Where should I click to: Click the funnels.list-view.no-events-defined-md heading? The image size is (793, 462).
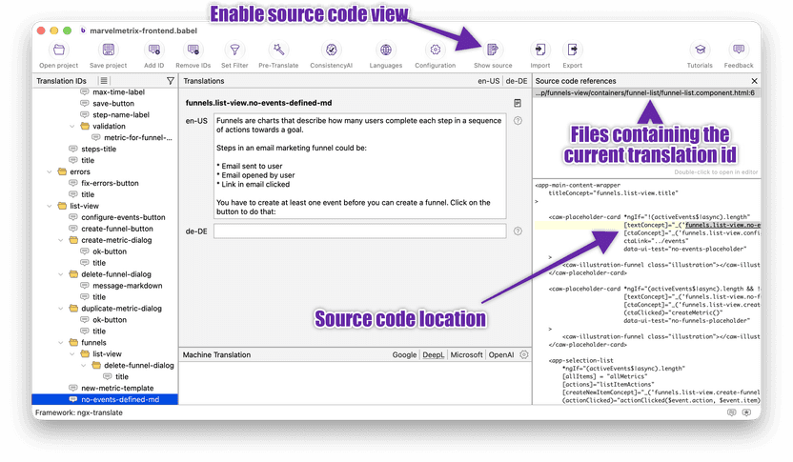(258, 103)
